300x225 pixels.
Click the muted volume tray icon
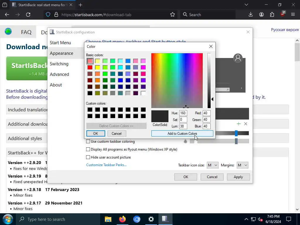(x=260, y=219)
